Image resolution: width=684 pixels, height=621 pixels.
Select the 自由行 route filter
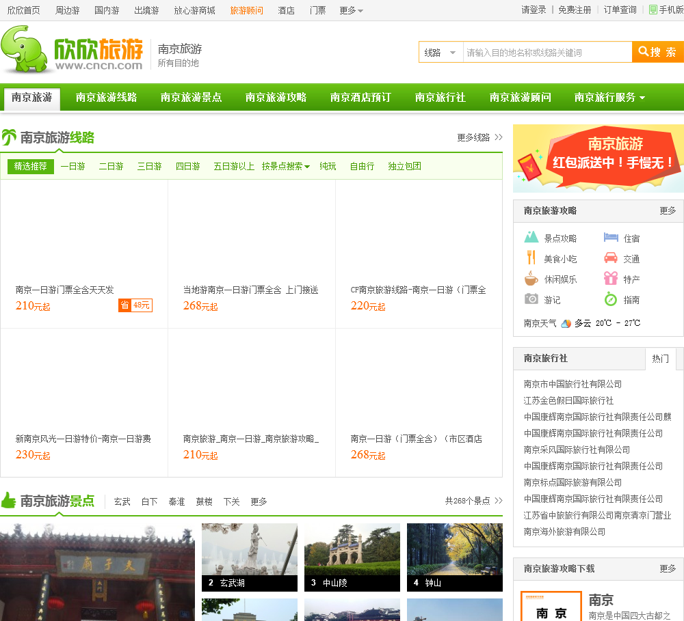pyautogui.click(x=362, y=166)
